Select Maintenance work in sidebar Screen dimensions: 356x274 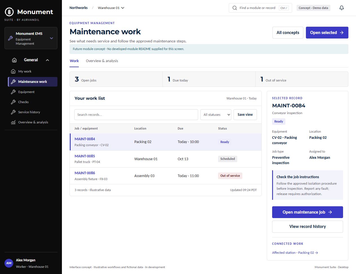coord(33,82)
